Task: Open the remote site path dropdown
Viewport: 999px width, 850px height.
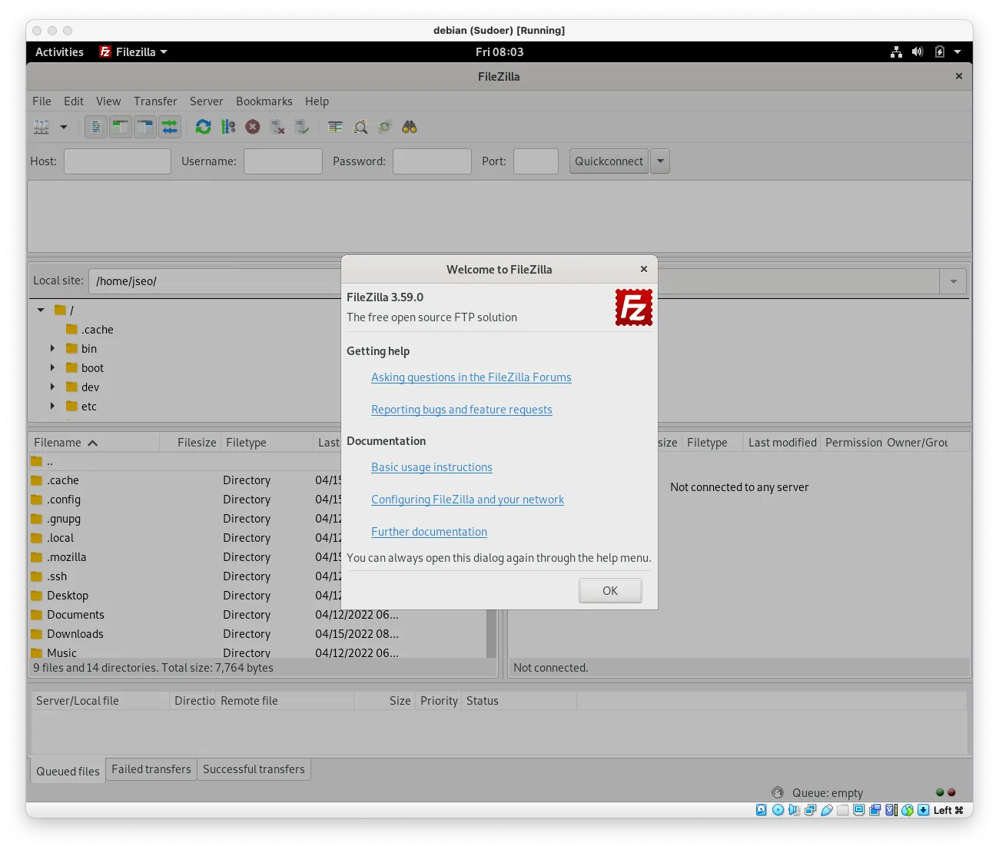Action: [953, 281]
